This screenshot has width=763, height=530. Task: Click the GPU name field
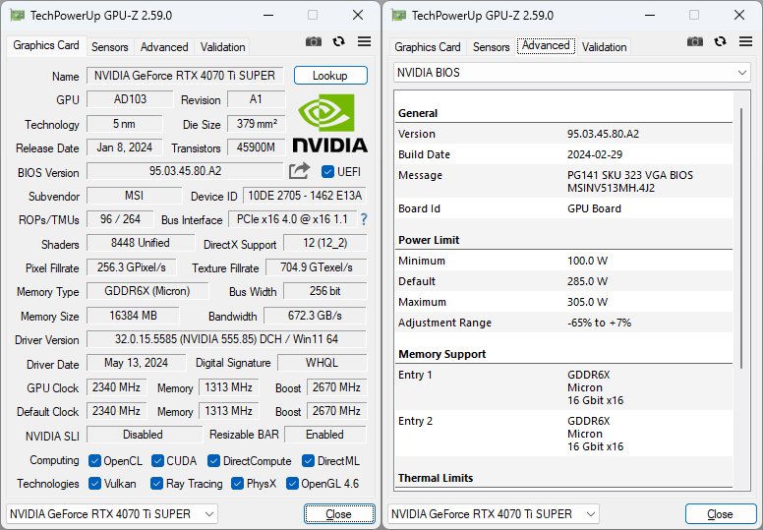click(x=185, y=76)
